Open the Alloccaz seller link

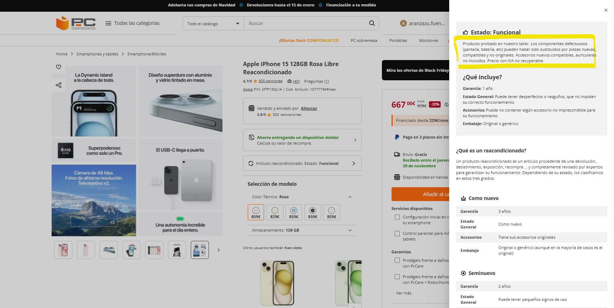(x=309, y=108)
